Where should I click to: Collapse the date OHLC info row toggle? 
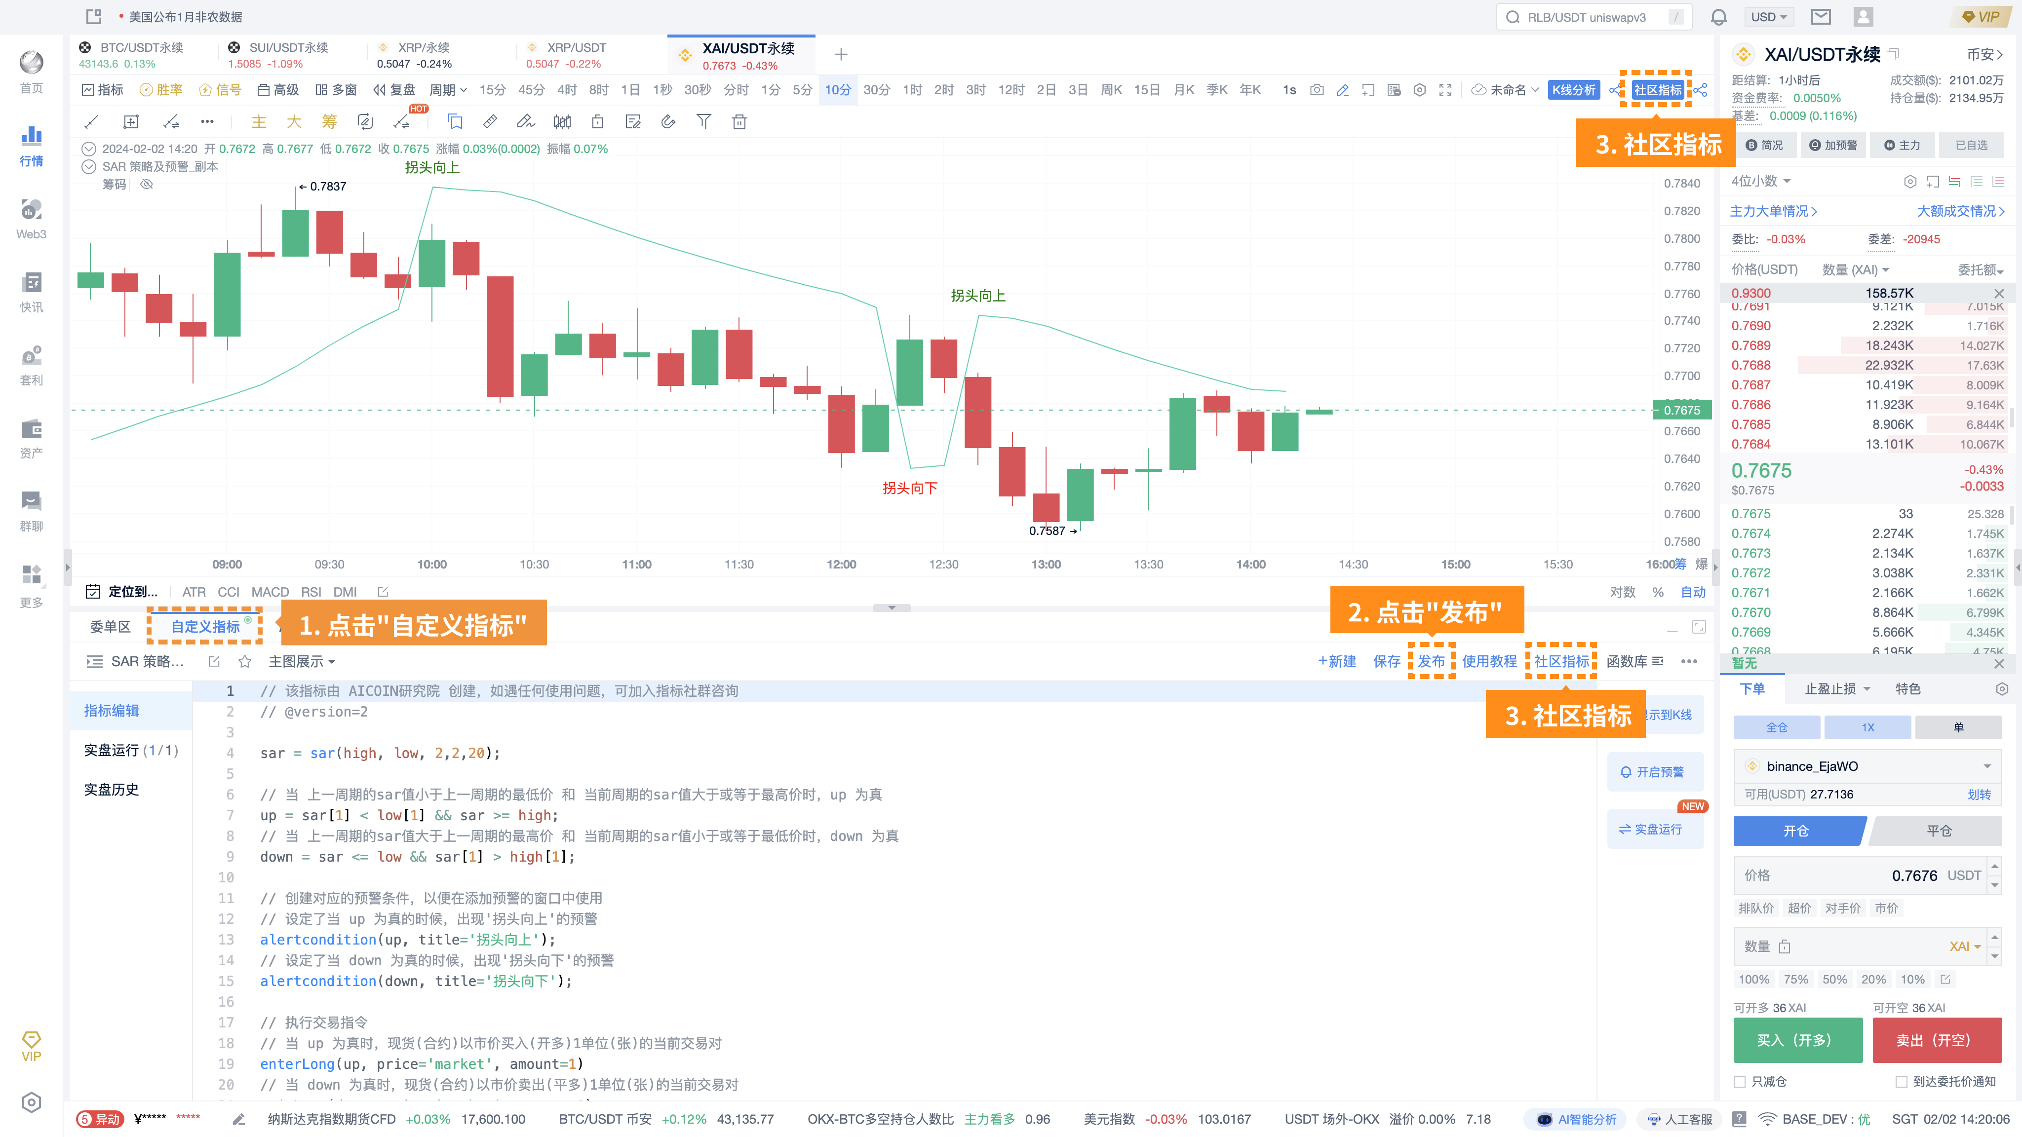89,149
